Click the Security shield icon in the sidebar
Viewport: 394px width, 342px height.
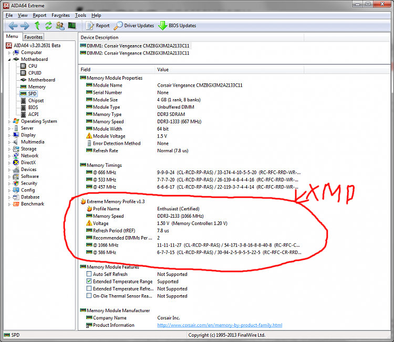pos(16,183)
